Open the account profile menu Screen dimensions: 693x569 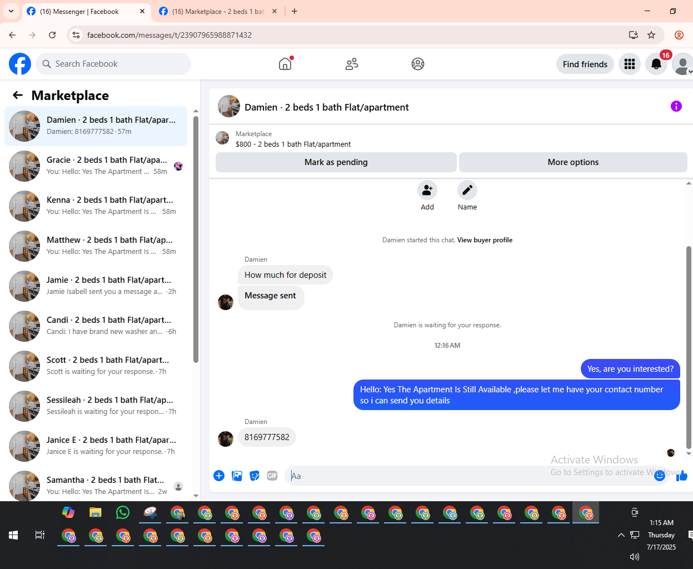tap(682, 64)
